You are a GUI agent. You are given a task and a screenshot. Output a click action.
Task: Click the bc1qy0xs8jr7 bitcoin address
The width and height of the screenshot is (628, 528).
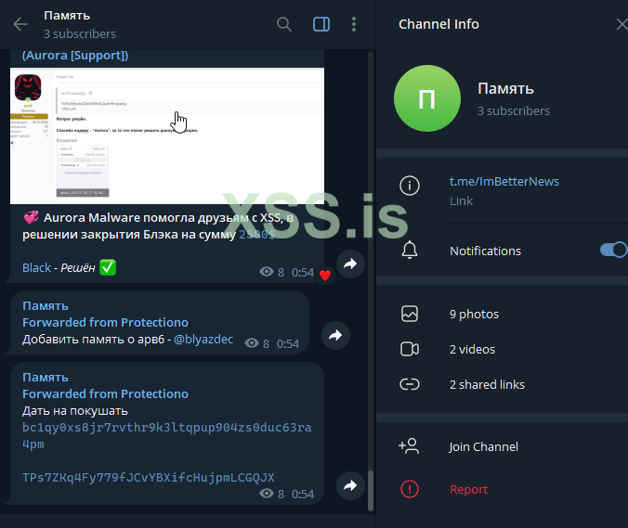click(x=166, y=435)
